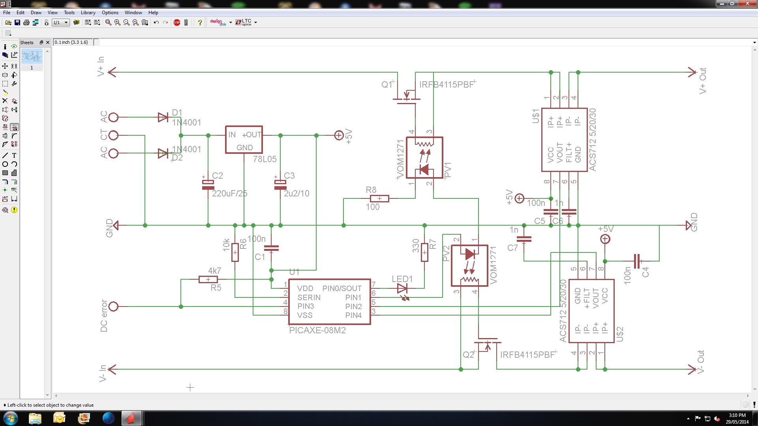Open the Window menu
The width and height of the screenshot is (758, 426).
[x=133, y=13]
